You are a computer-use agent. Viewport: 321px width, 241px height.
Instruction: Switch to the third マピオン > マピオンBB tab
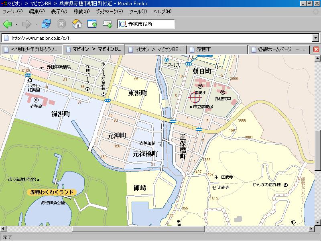click(156, 49)
